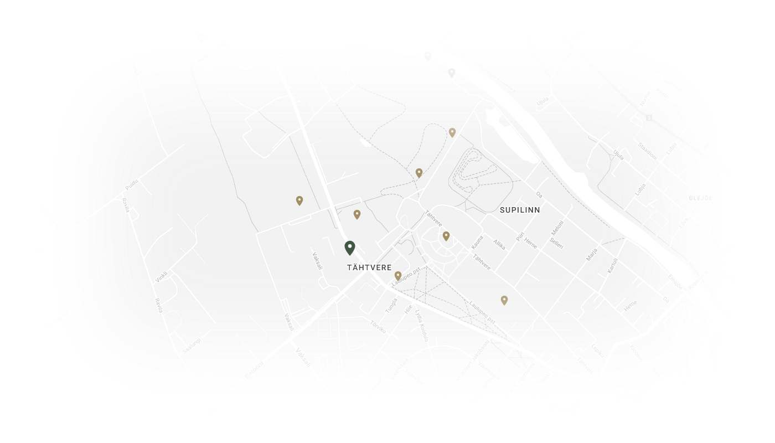The height and width of the screenshot is (443, 775).
Task: Click the Puidu street label
Action: pyautogui.click(x=131, y=185)
